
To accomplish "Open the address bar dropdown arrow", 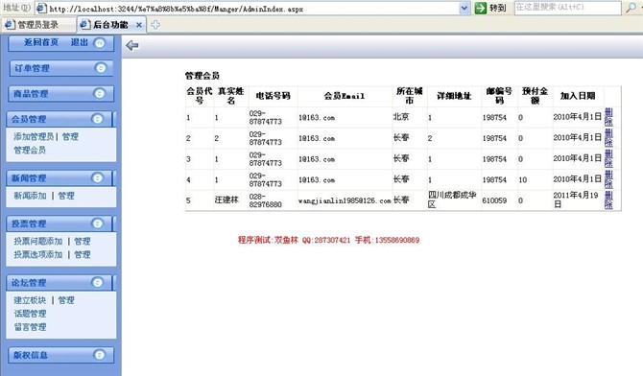I will 464,8.
